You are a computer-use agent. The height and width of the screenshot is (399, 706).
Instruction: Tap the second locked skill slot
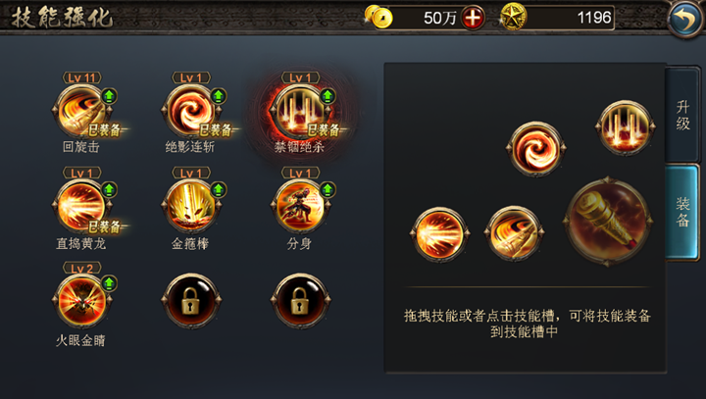click(300, 301)
